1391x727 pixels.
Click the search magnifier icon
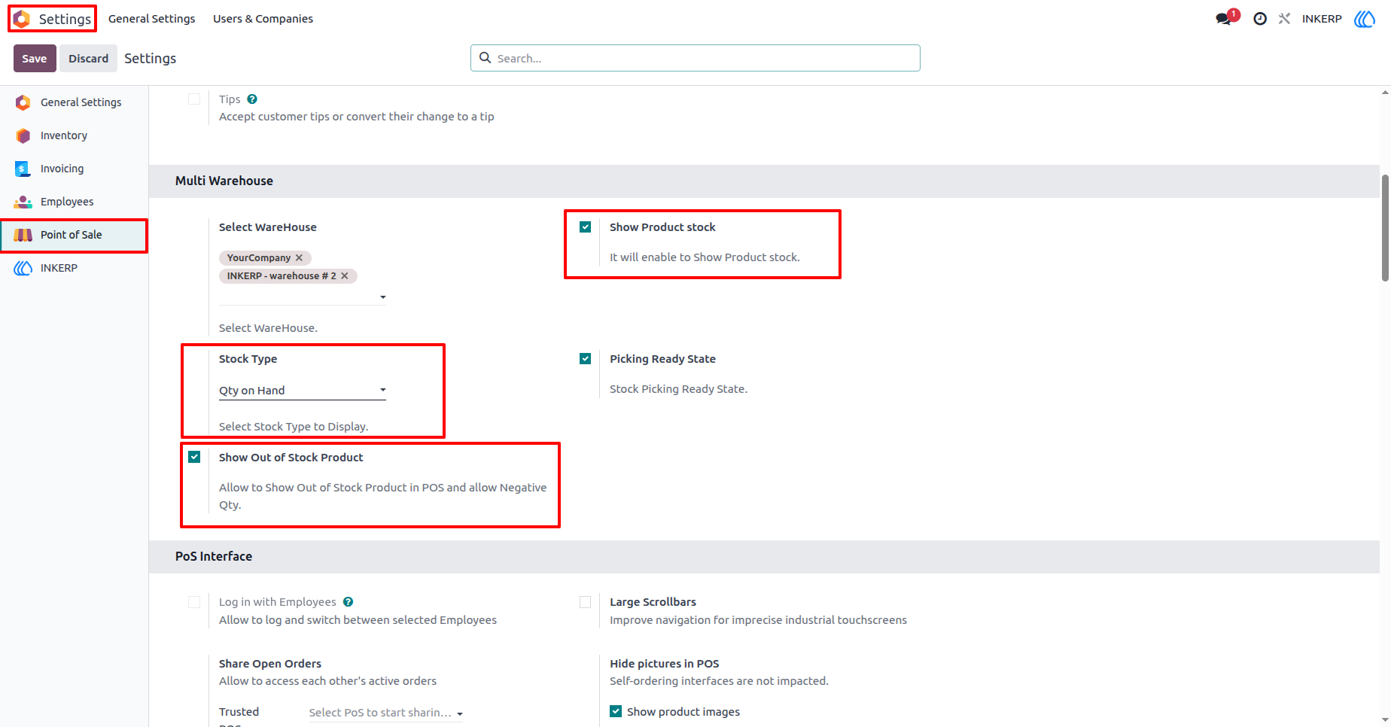pyautogui.click(x=485, y=58)
